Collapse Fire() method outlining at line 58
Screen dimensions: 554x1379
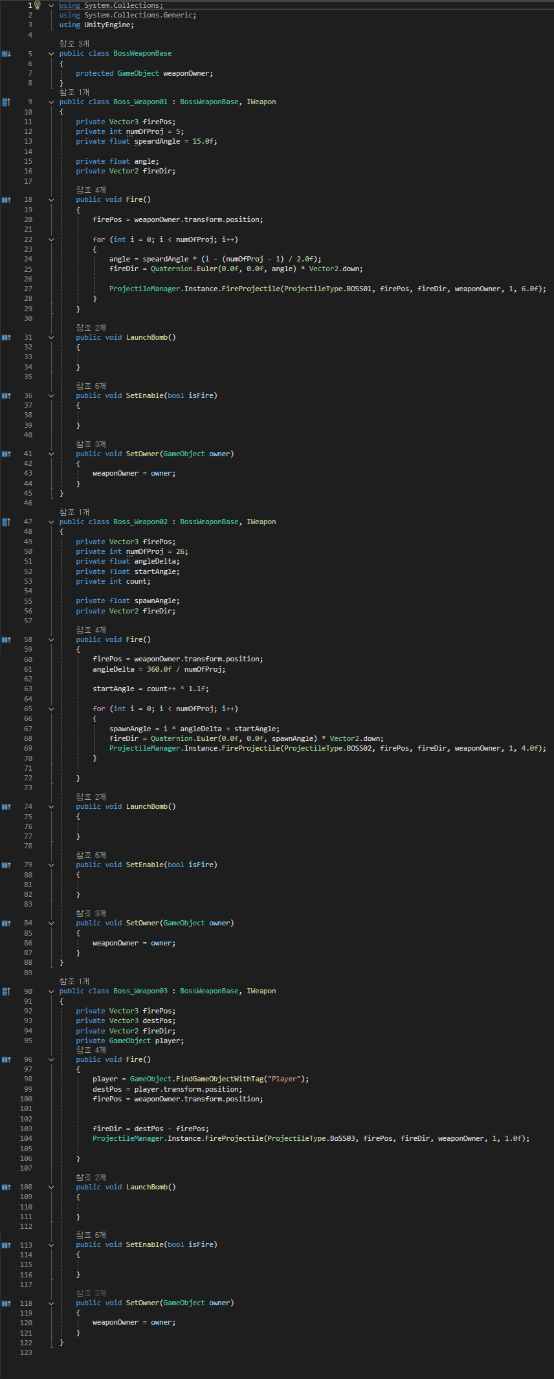pyautogui.click(x=51, y=640)
